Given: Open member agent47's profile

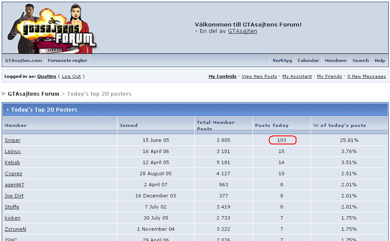Looking at the screenshot, I should (15, 185).
